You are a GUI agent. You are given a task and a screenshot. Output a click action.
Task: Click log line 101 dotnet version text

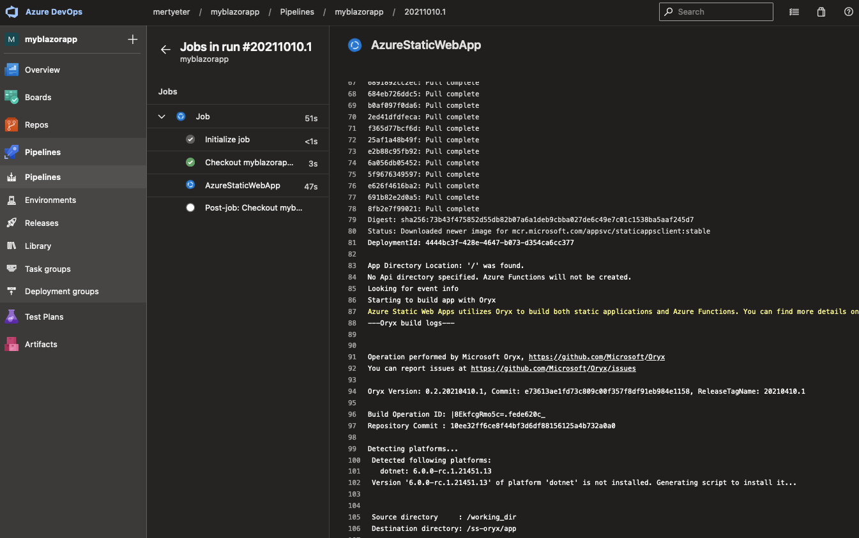point(436,471)
